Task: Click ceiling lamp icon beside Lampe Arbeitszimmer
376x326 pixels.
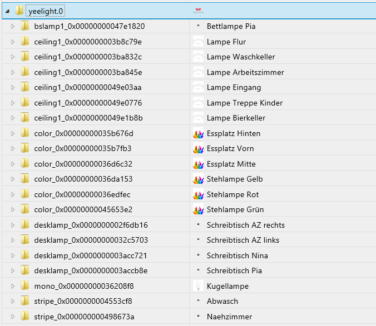Action: coord(199,72)
